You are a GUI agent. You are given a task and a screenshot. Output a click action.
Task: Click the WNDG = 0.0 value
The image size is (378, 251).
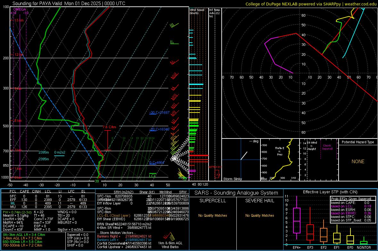coord(67,212)
